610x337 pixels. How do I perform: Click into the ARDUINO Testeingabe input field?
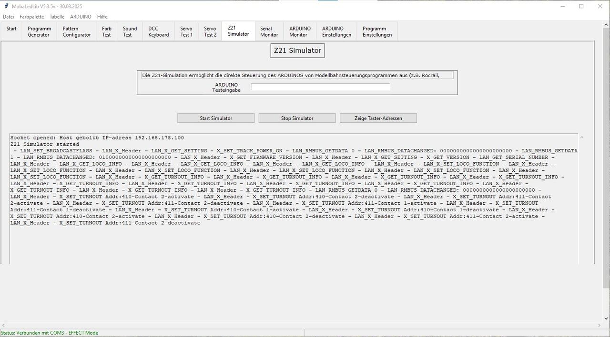tap(320, 87)
